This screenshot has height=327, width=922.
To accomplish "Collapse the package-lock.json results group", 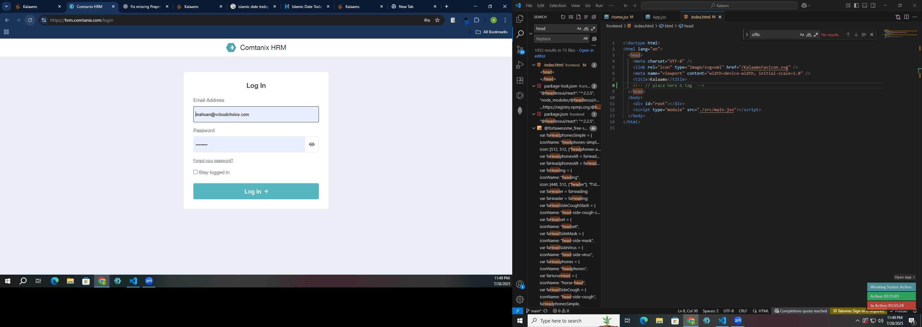I will pos(533,86).
